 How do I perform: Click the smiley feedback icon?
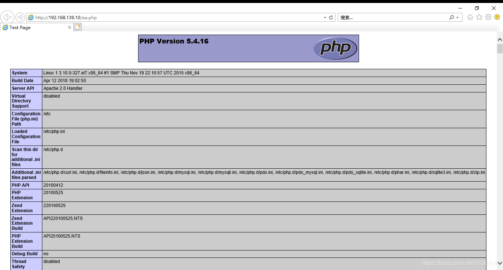tap(497, 17)
